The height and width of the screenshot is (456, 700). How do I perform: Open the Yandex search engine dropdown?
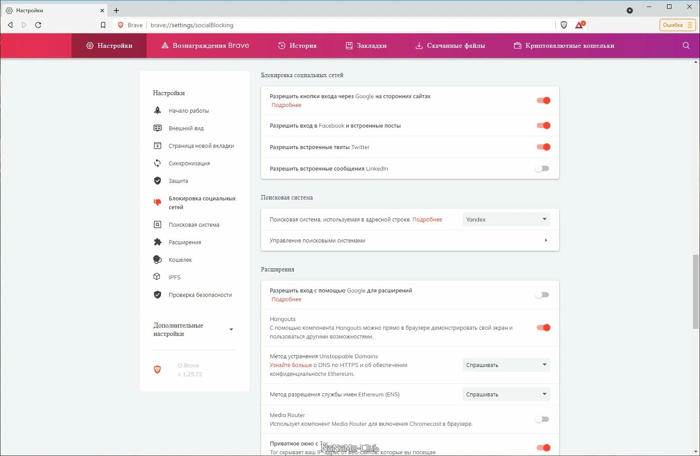coord(506,219)
